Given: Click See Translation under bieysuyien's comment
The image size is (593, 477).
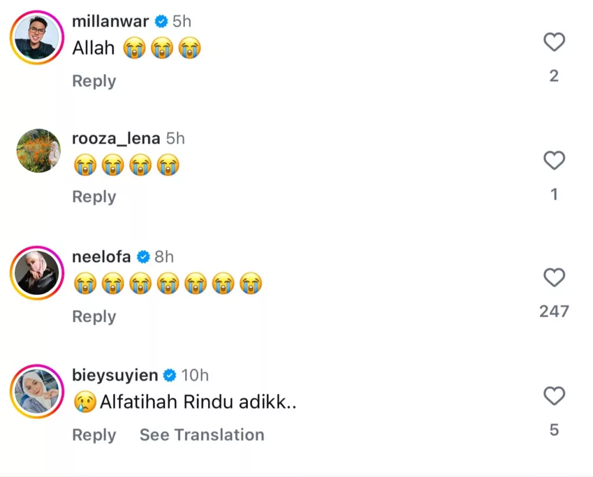Looking at the screenshot, I should [x=202, y=435].
